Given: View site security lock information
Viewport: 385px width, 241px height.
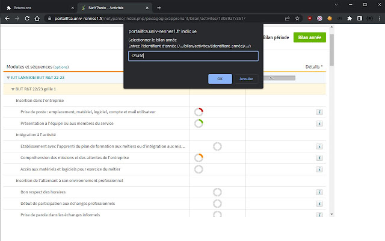Looking at the screenshot, I should 49,19.
